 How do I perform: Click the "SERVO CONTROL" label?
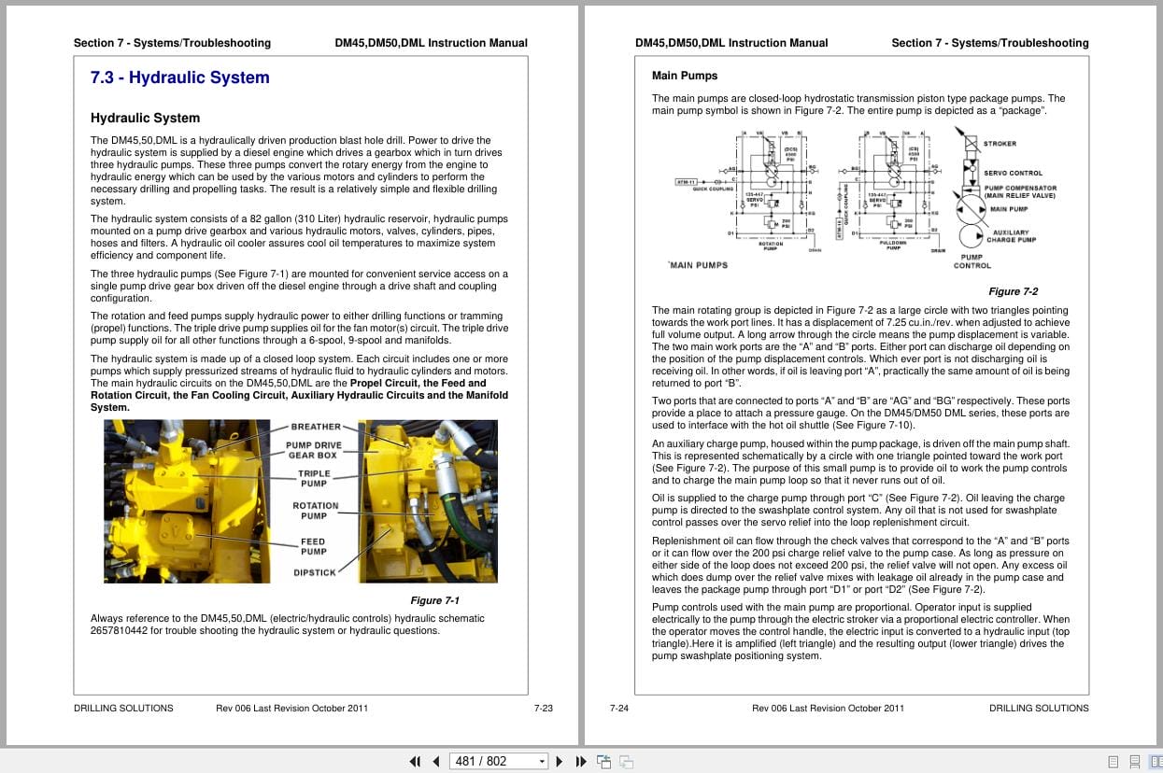click(x=1013, y=173)
